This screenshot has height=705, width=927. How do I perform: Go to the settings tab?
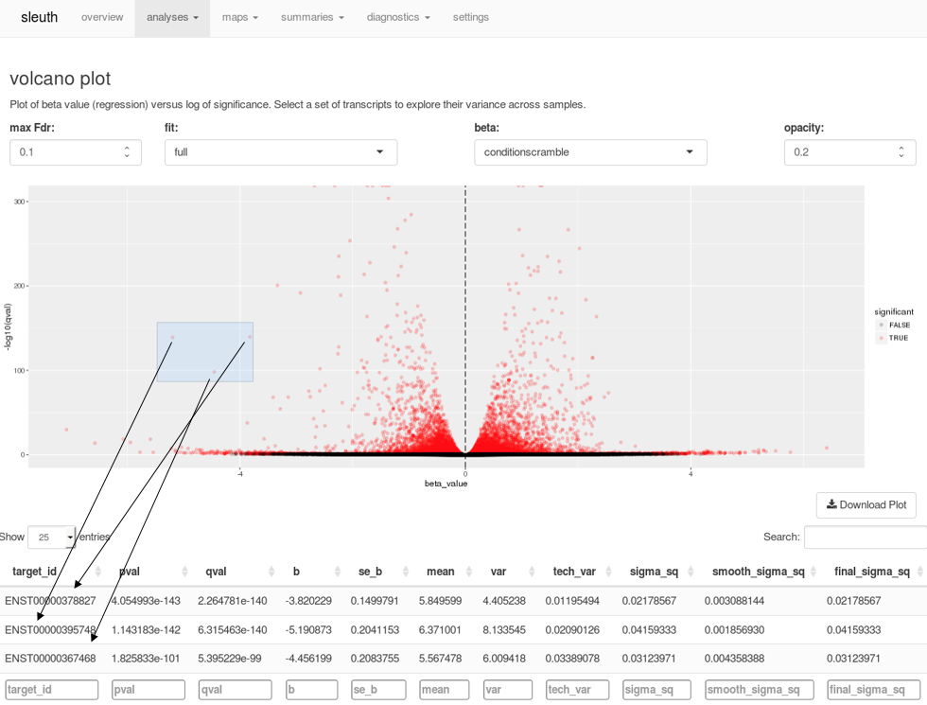click(471, 17)
